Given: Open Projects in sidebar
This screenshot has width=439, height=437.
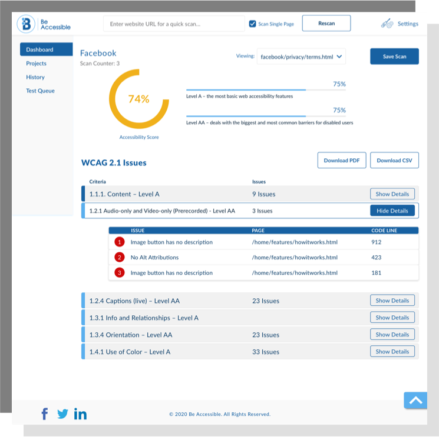Looking at the screenshot, I should [x=36, y=64].
